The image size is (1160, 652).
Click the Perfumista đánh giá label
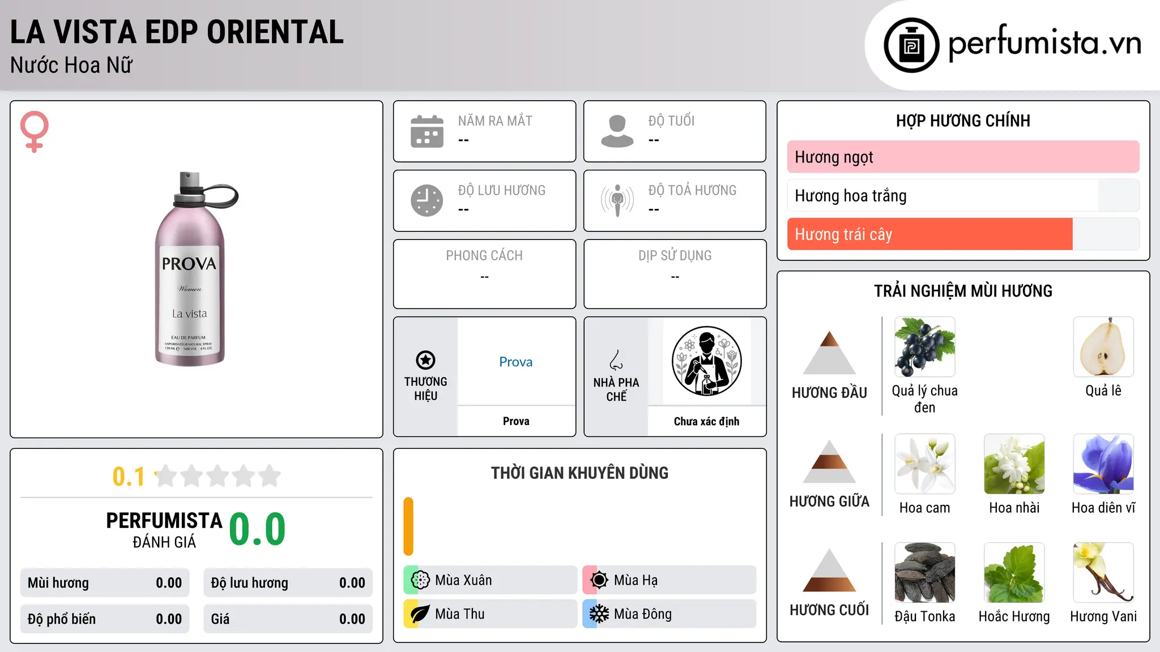(x=164, y=530)
